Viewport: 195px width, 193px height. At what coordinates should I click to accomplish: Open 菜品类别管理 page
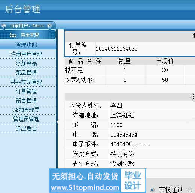coord(26,82)
